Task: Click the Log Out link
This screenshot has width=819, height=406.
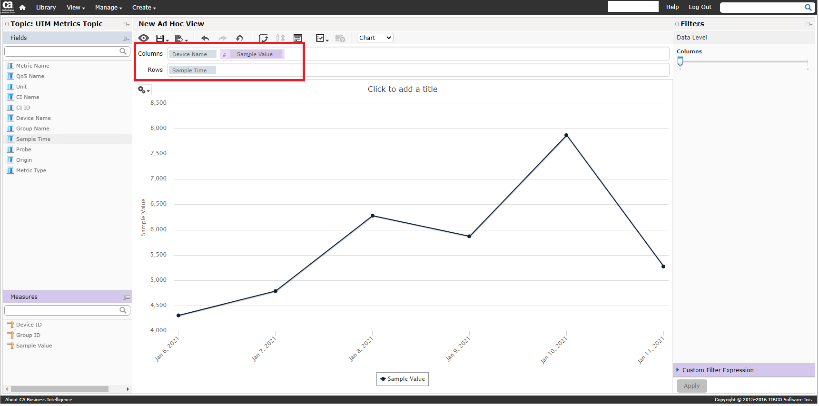Action: click(x=700, y=7)
